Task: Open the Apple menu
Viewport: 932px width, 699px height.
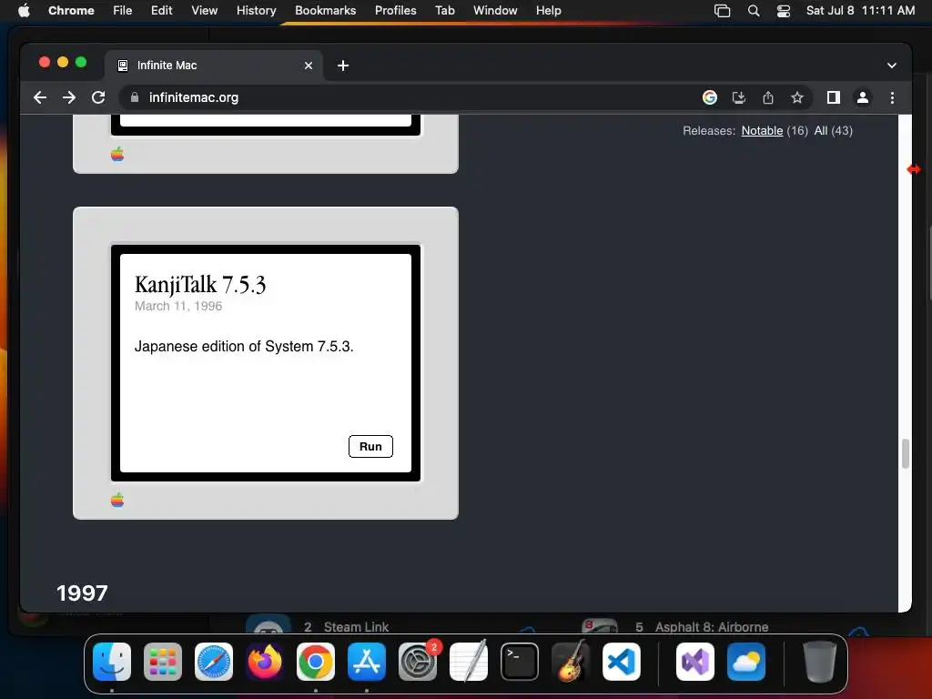Action: tap(24, 11)
